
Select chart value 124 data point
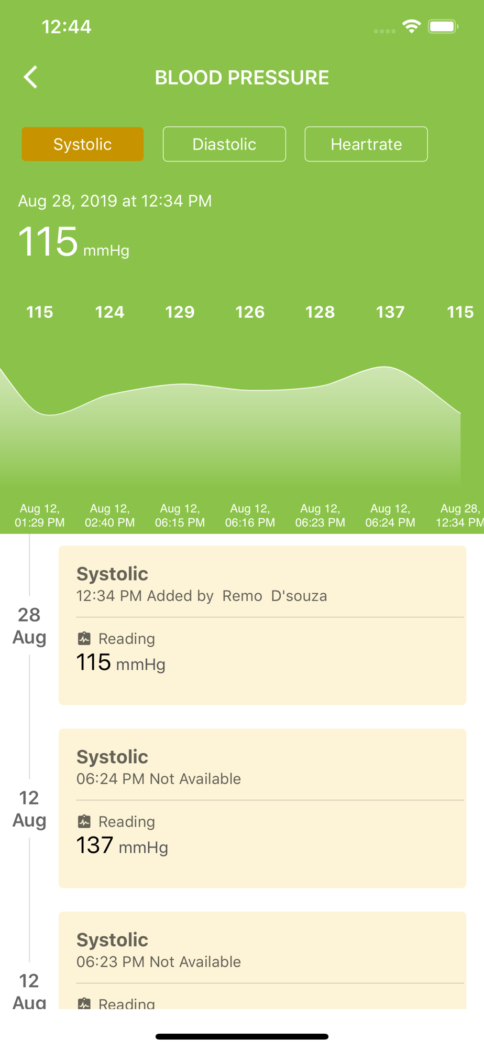[x=109, y=312]
